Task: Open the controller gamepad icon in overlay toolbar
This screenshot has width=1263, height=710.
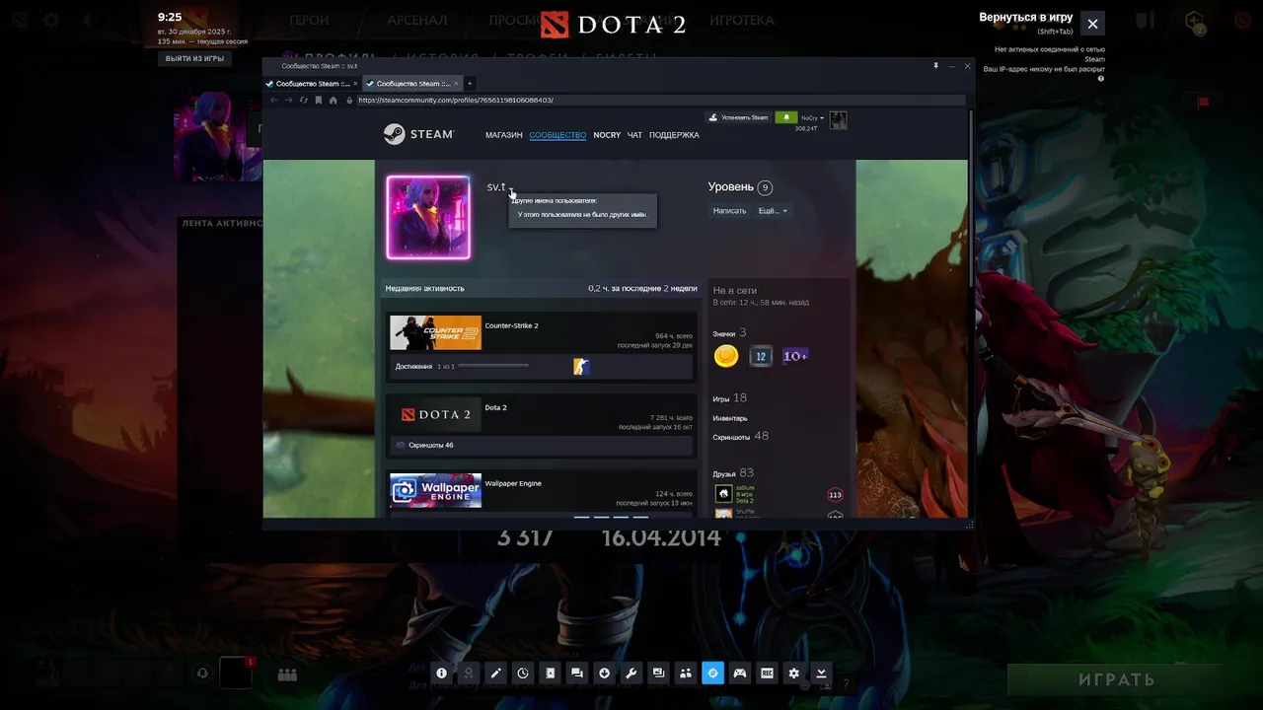Action: pos(739,674)
